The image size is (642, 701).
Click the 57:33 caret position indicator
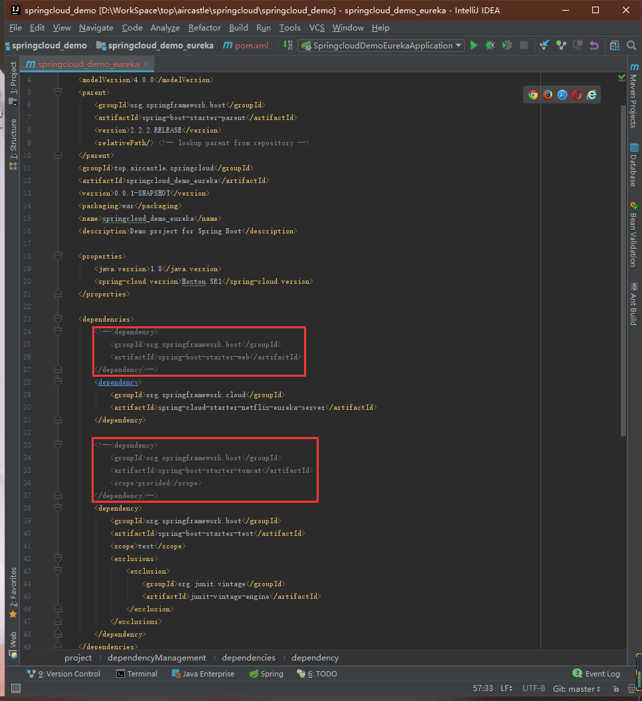tap(483, 689)
